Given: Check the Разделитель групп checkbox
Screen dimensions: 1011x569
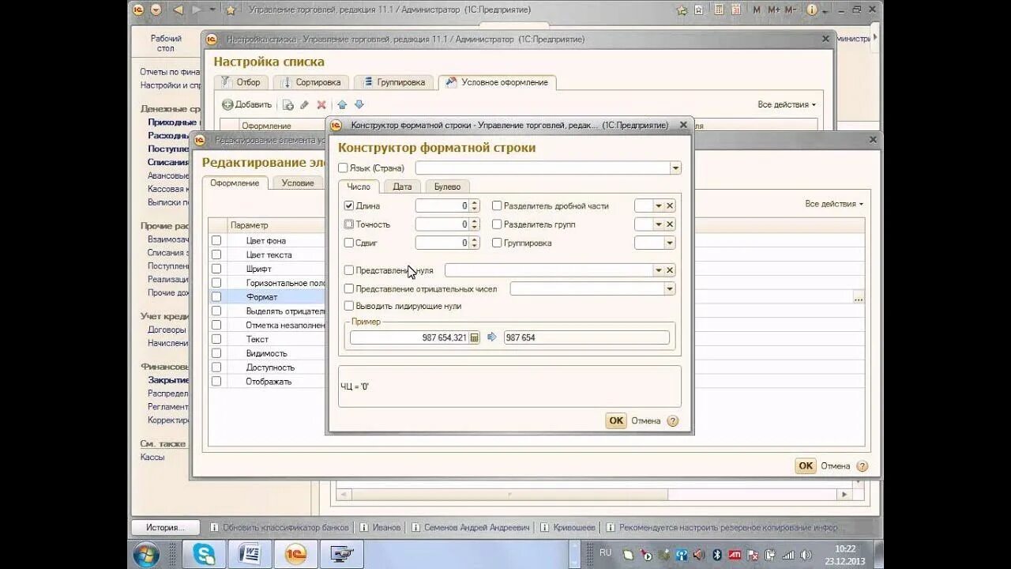Looking at the screenshot, I should pyautogui.click(x=497, y=224).
